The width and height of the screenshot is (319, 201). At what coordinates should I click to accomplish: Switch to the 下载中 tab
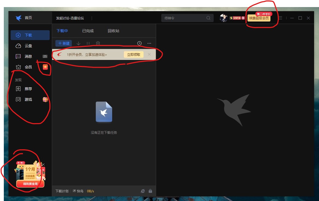[62, 31]
